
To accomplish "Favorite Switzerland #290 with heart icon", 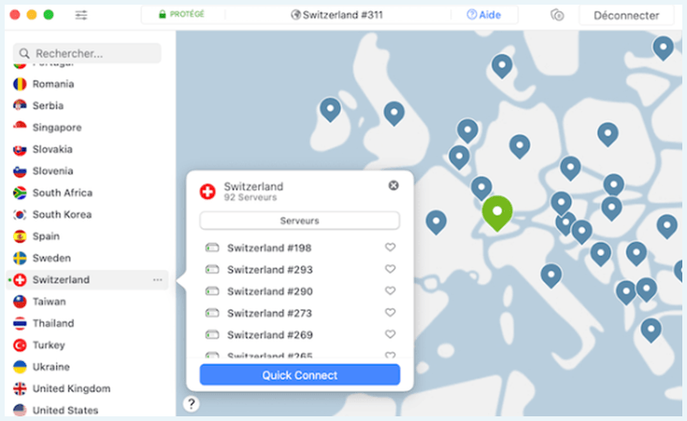I will click(x=390, y=290).
